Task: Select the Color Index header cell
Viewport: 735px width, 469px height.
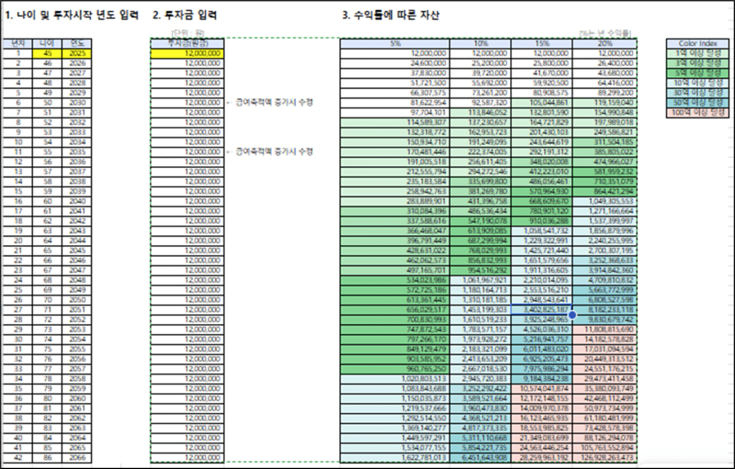Action: 698,43
